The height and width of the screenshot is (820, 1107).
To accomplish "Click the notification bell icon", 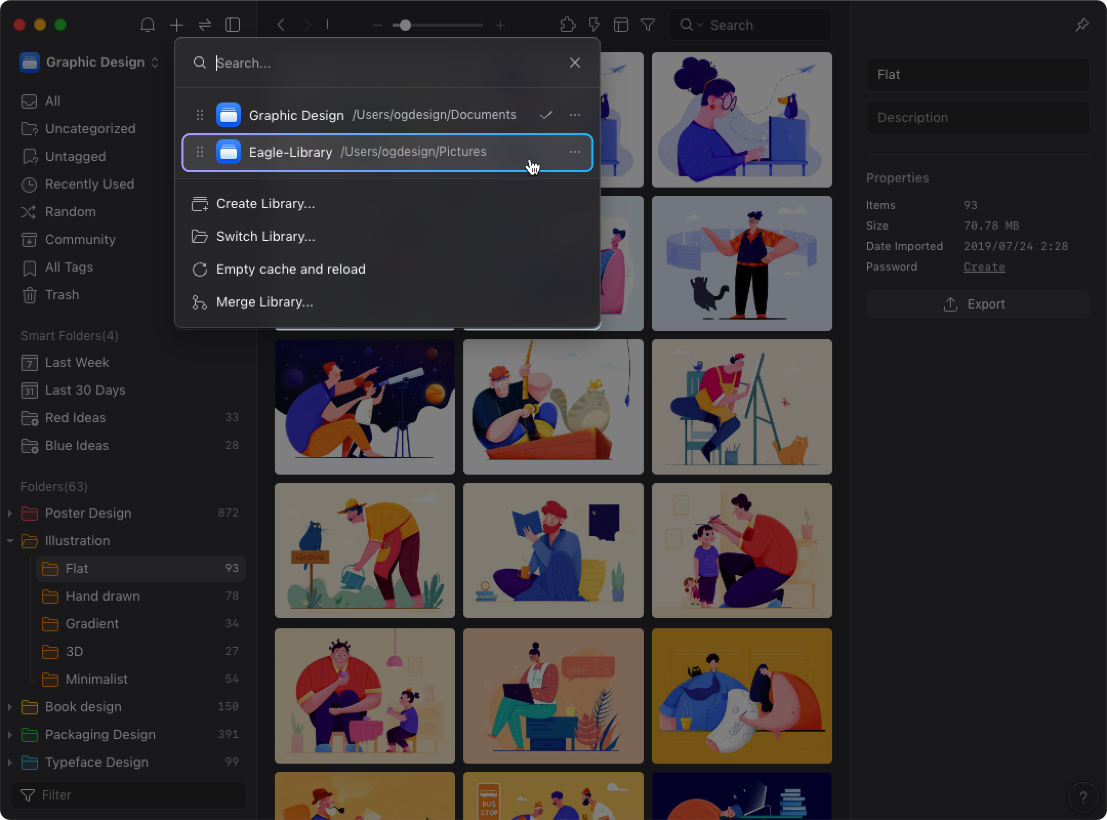I will tap(147, 24).
